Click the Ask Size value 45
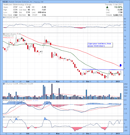 pyautogui.click(x=29, y=10)
